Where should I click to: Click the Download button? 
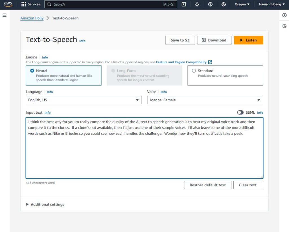click(x=214, y=40)
